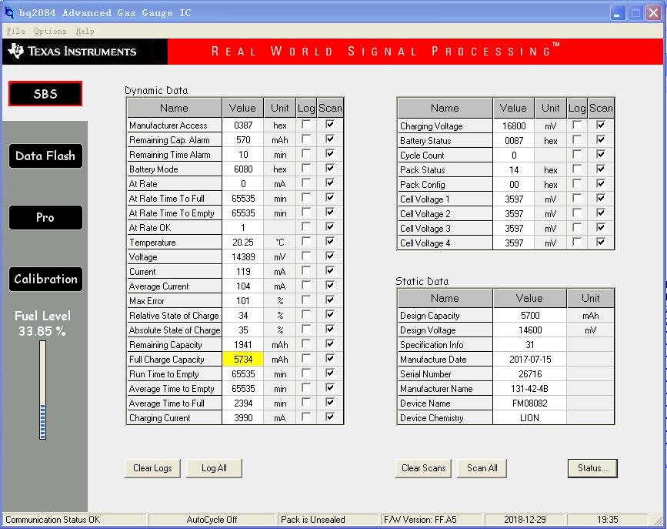Screen dimensions: 667x529
Task: Select the Battery Status value 0087
Action: 514,141
